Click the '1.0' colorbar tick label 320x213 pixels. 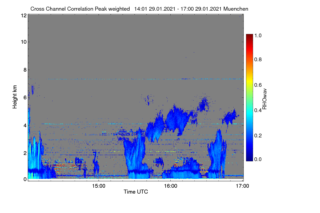[x=258, y=35]
